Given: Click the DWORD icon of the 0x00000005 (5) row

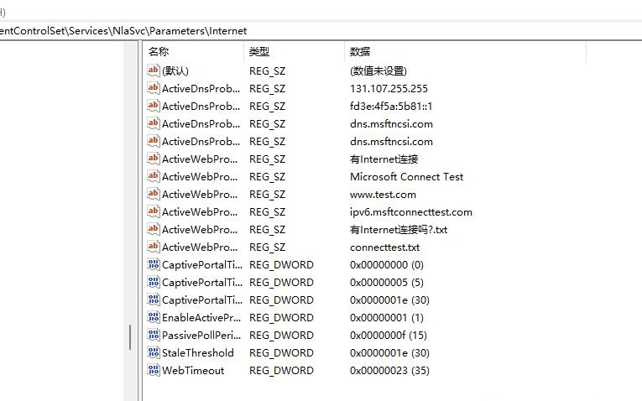Looking at the screenshot, I should tap(153, 283).
